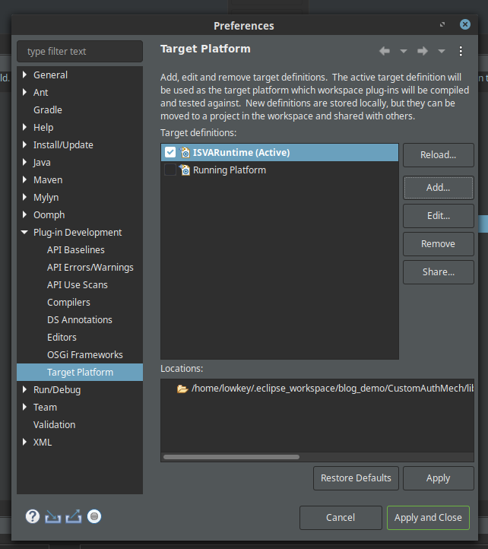488x549 pixels.
Task: Uncheck the ISVARuntime (Active) checkbox
Action: click(x=170, y=152)
